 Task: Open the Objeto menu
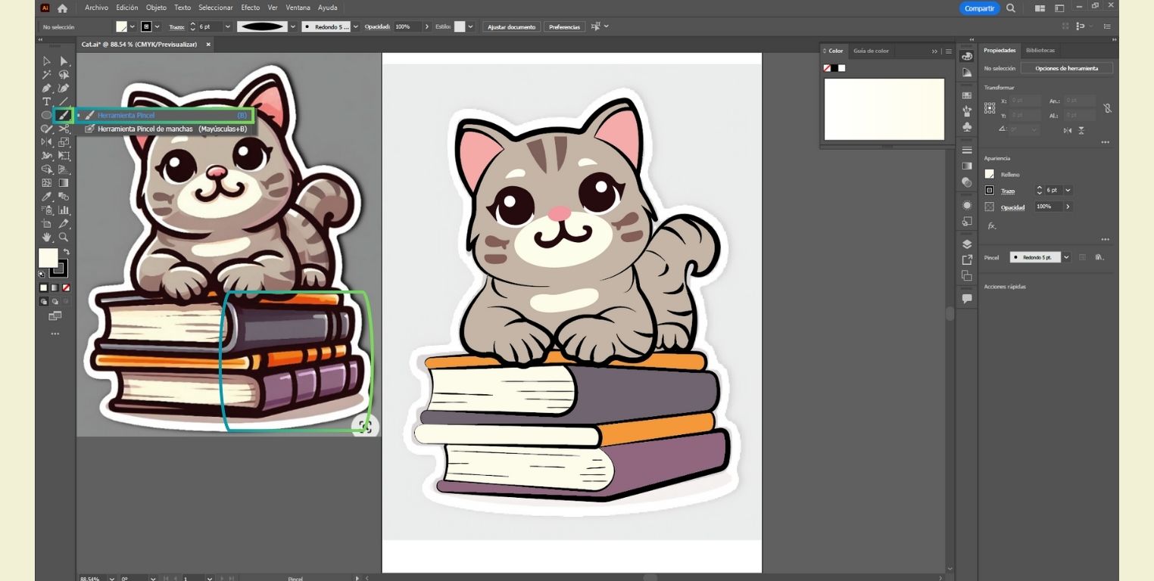point(156,8)
